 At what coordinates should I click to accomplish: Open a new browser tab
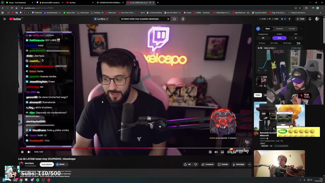(x=158, y=3)
